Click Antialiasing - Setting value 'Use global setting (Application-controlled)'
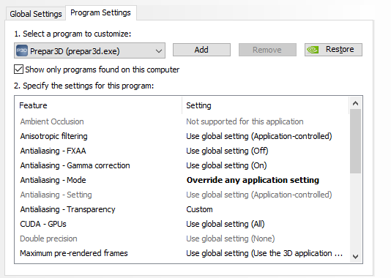Viewport: 391px width, 278px height. (x=259, y=195)
